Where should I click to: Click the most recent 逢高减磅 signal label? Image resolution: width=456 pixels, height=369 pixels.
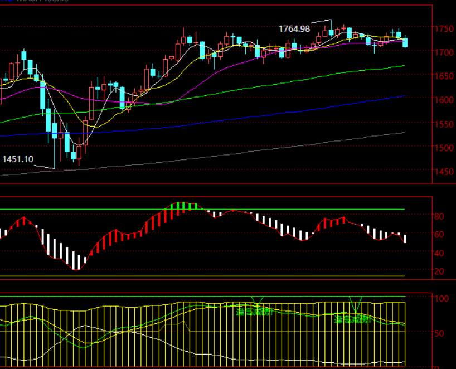352,320
